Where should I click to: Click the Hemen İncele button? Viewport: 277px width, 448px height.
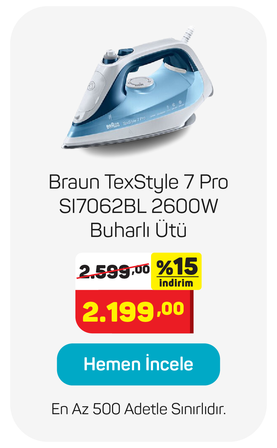(x=138, y=364)
